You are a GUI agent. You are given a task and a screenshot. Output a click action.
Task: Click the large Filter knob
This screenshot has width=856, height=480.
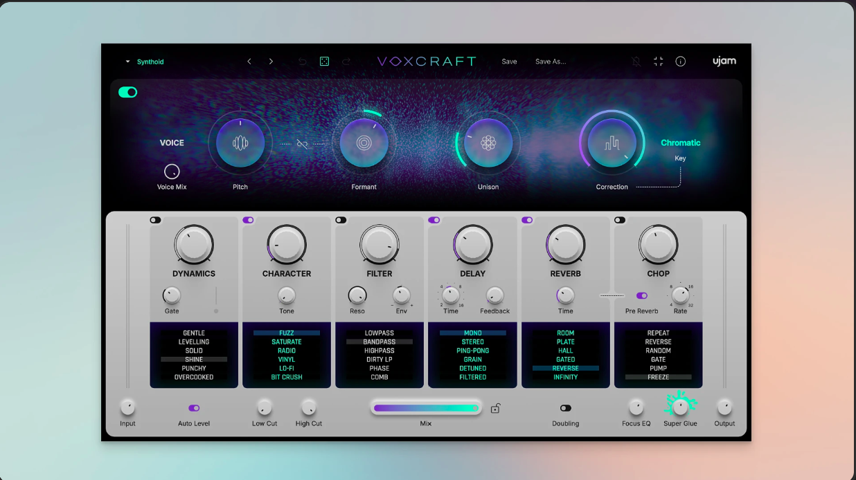(380, 244)
